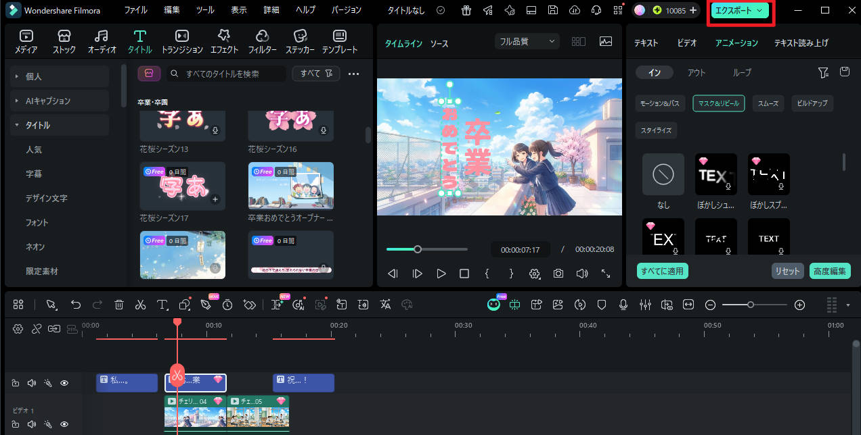Click the Voiceover microphone icon
Screen dimensions: 861x435
623,305
